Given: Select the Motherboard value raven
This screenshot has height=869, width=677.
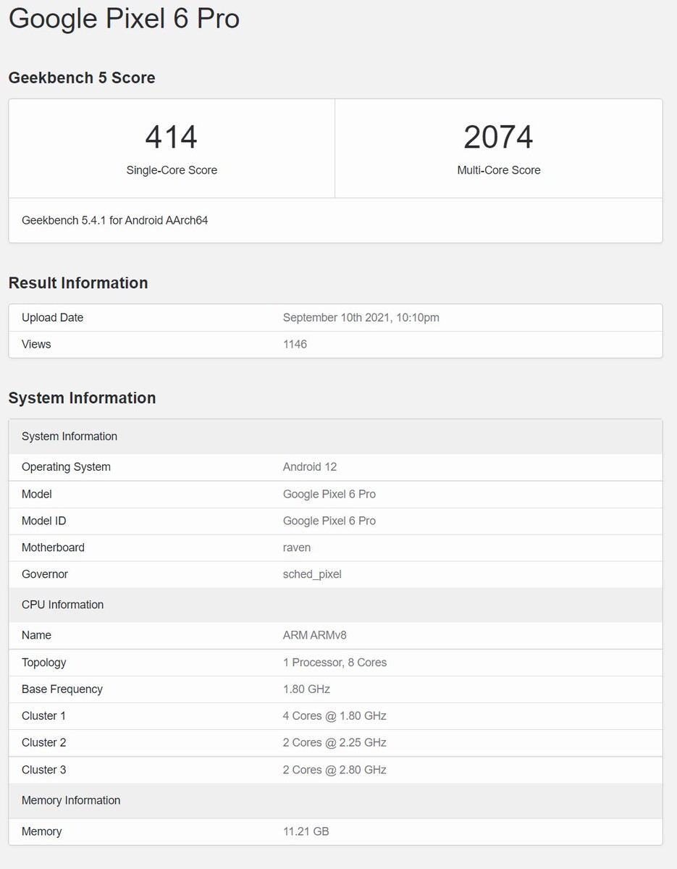Looking at the screenshot, I should point(297,547).
